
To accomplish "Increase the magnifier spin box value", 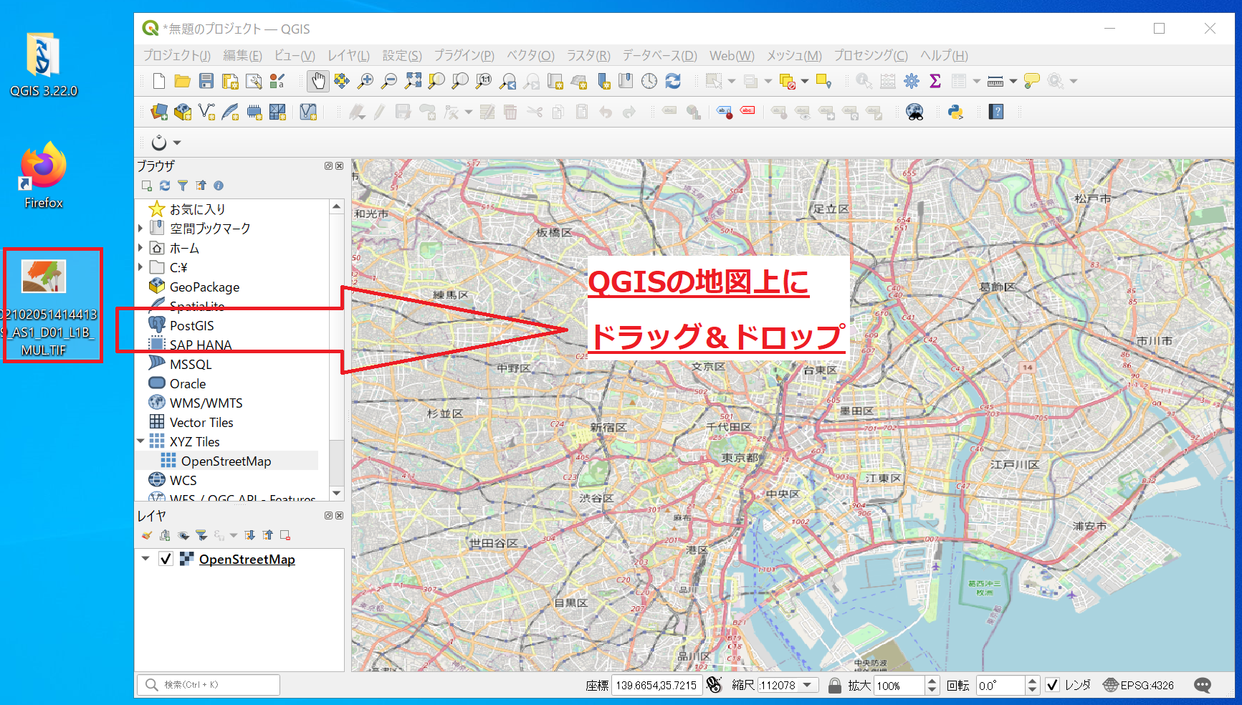I will point(932,681).
